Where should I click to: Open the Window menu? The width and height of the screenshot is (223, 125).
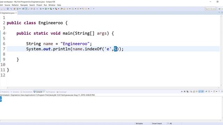[x=52, y=5]
